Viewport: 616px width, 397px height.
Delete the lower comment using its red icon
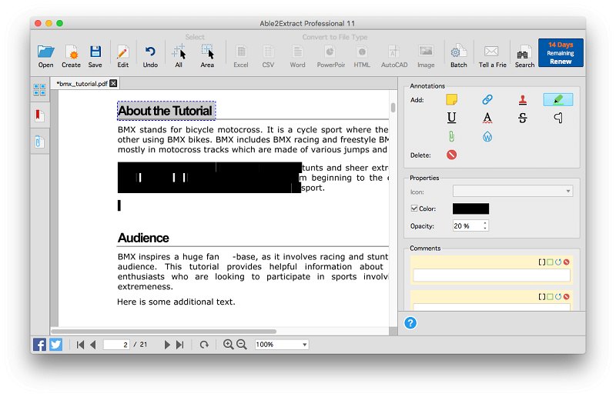pos(567,296)
